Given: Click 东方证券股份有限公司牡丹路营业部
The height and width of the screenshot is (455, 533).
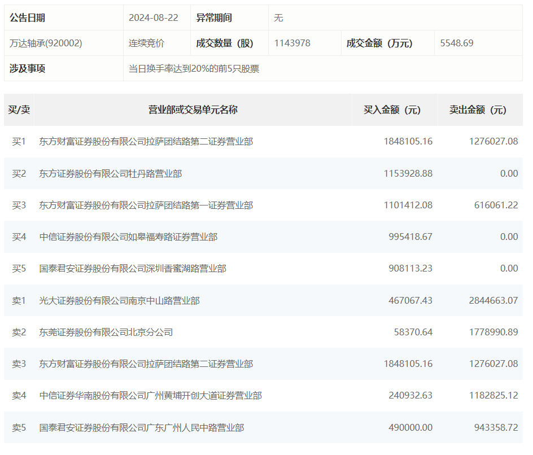Looking at the screenshot, I should [111, 174].
